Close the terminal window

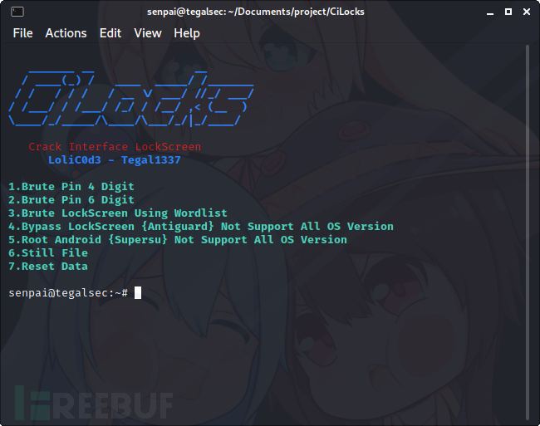(x=527, y=12)
